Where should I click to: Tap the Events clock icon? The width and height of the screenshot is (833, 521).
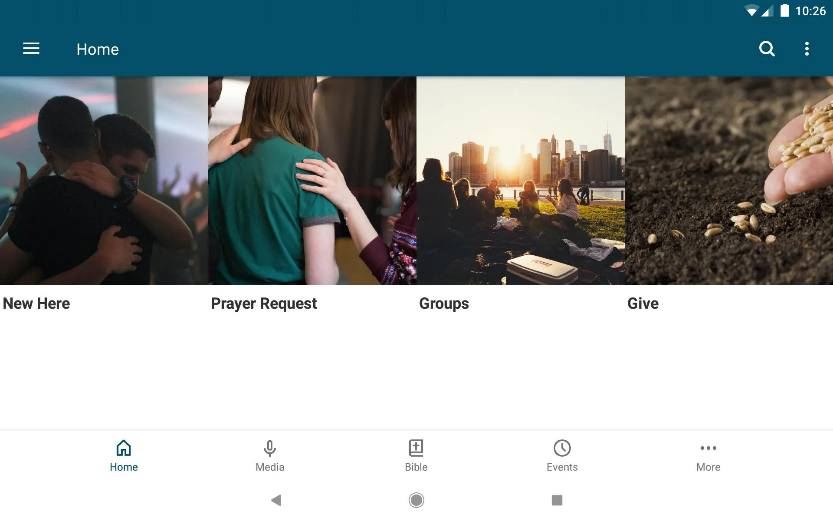click(562, 448)
